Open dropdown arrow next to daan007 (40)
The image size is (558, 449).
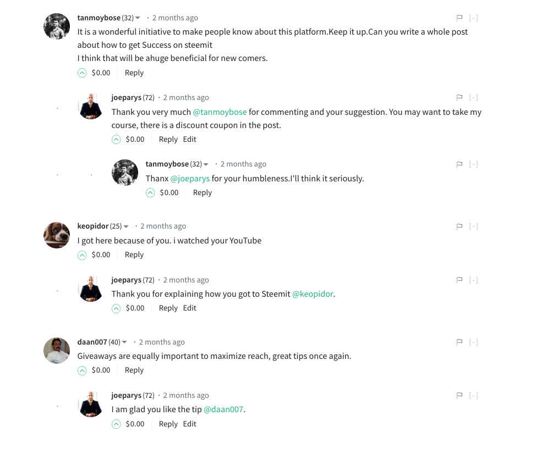point(124,342)
